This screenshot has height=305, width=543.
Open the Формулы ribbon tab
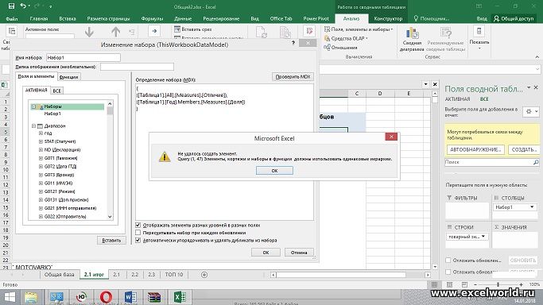tap(152, 19)
